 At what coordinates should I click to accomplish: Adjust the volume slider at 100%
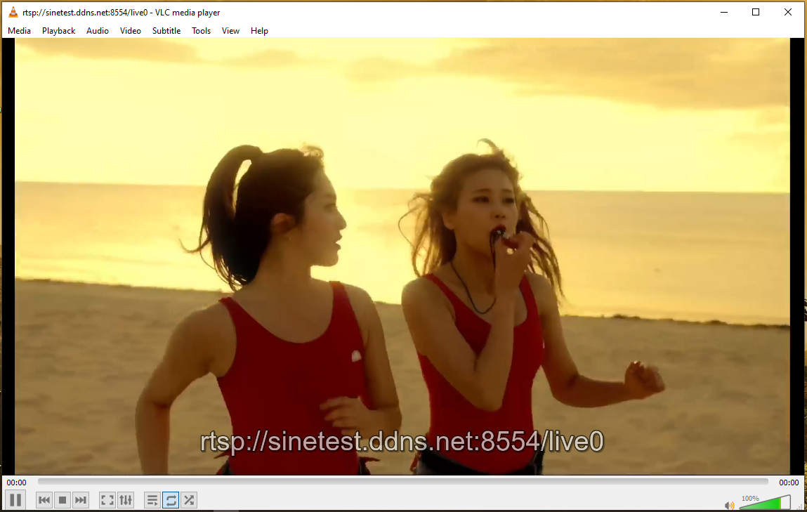pyautogui.click(x=766, y=502)
